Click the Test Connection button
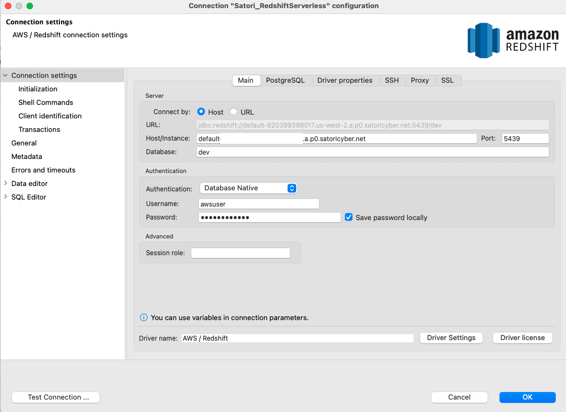 tap(56, 397)
